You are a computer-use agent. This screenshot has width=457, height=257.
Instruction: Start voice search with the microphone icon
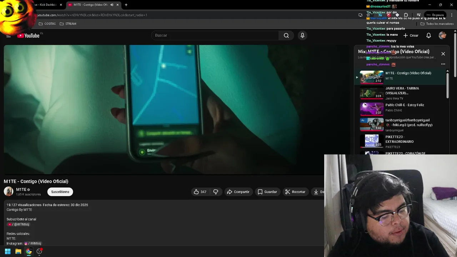tap(302, 35)
